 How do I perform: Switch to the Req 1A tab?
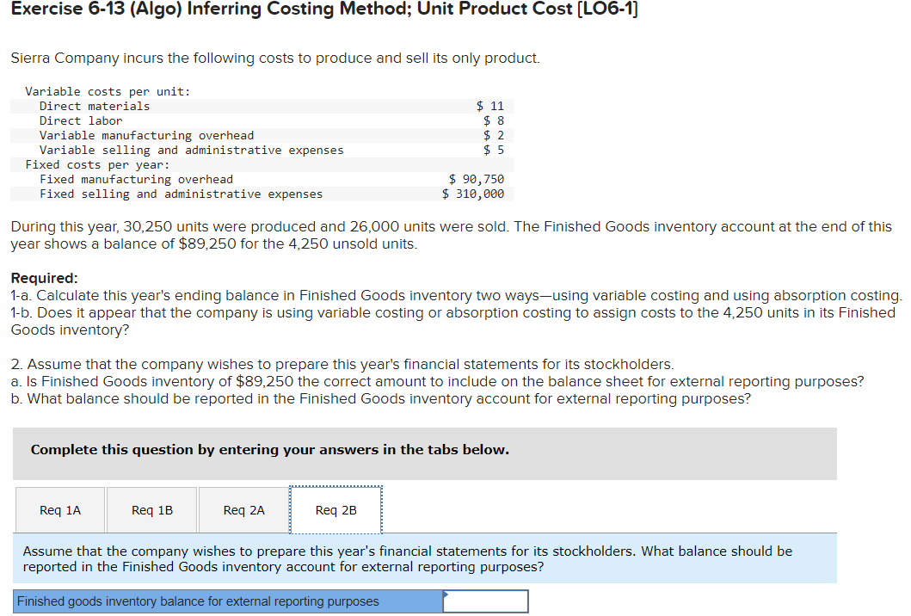pos(59,509)
